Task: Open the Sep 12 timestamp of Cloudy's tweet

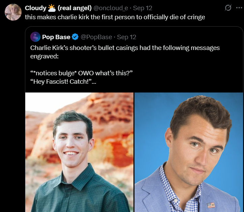Action: point(143,8)
